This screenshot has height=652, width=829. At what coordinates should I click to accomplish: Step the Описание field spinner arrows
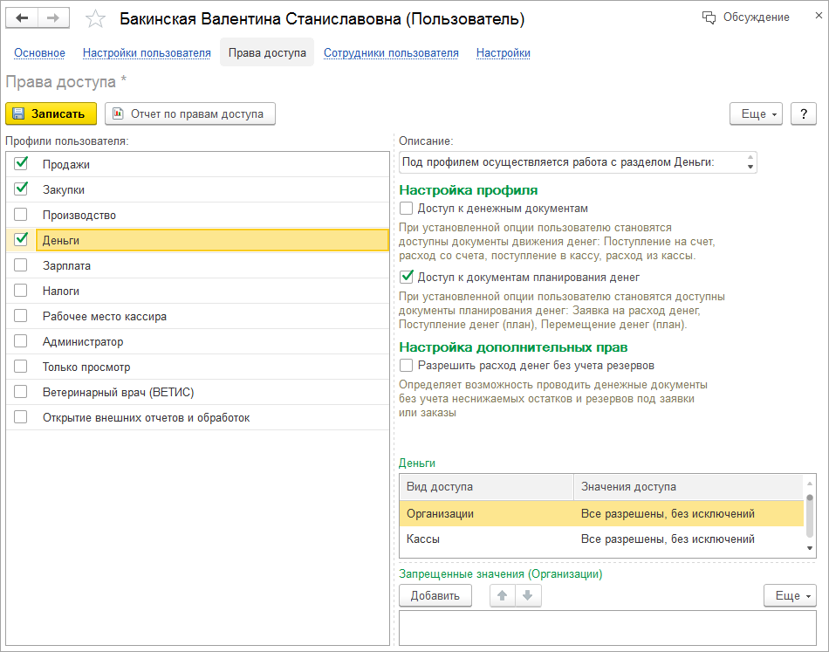(750, 162)
